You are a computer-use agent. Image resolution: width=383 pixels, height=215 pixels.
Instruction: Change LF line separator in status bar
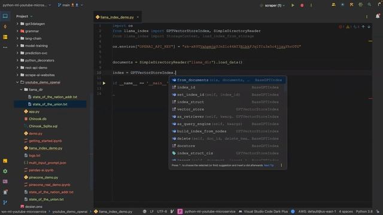151,211
